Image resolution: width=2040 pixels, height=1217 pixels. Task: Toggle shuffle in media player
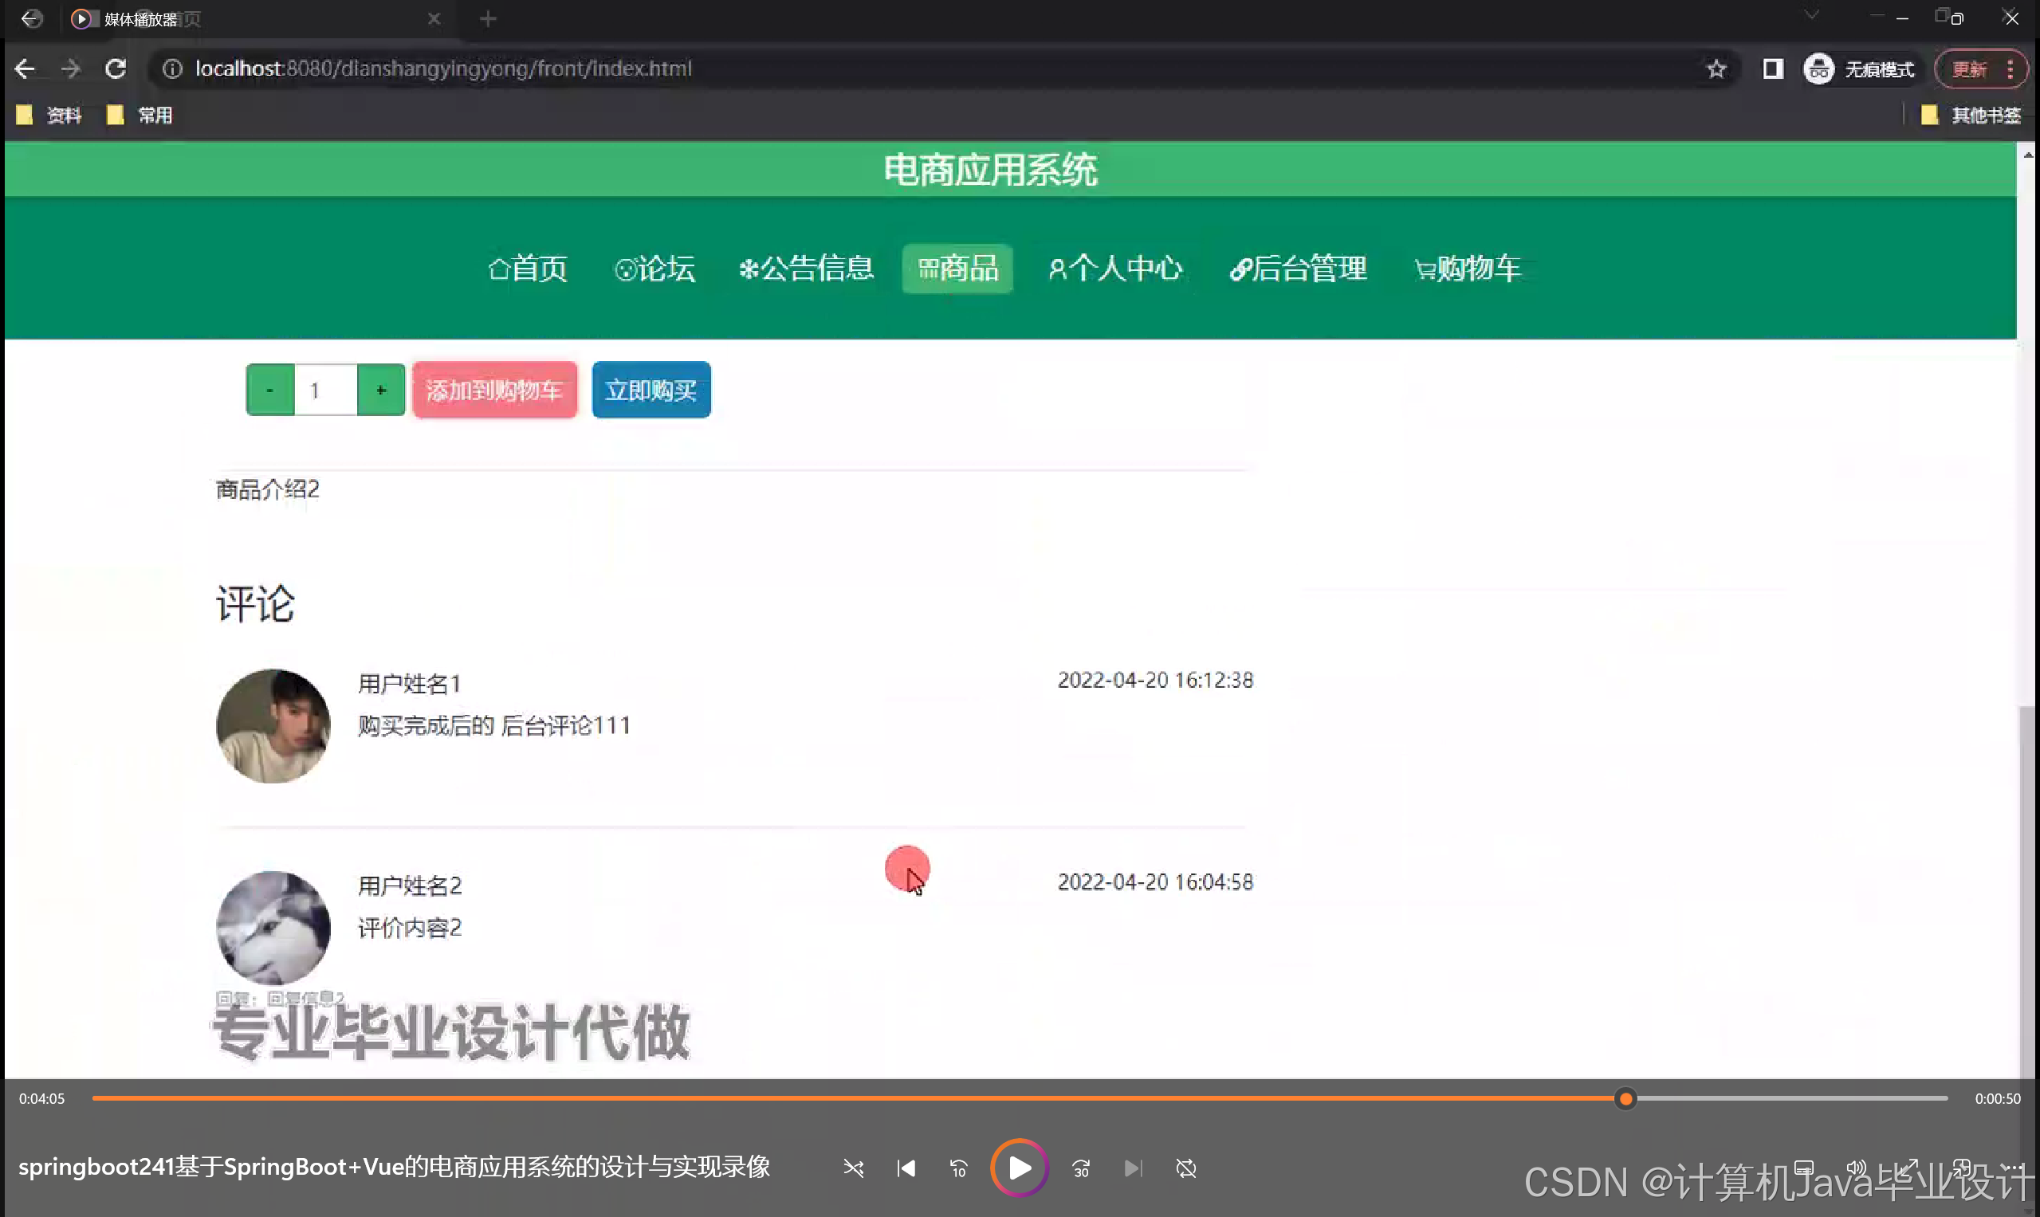coord(853,1168)
